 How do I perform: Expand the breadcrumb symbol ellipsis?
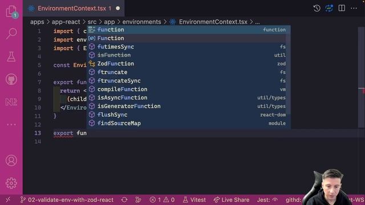tap(257, 22)
